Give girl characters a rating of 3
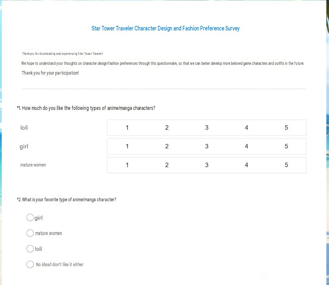Viewport: 329px width, 285px height. (x=207, y=146)
